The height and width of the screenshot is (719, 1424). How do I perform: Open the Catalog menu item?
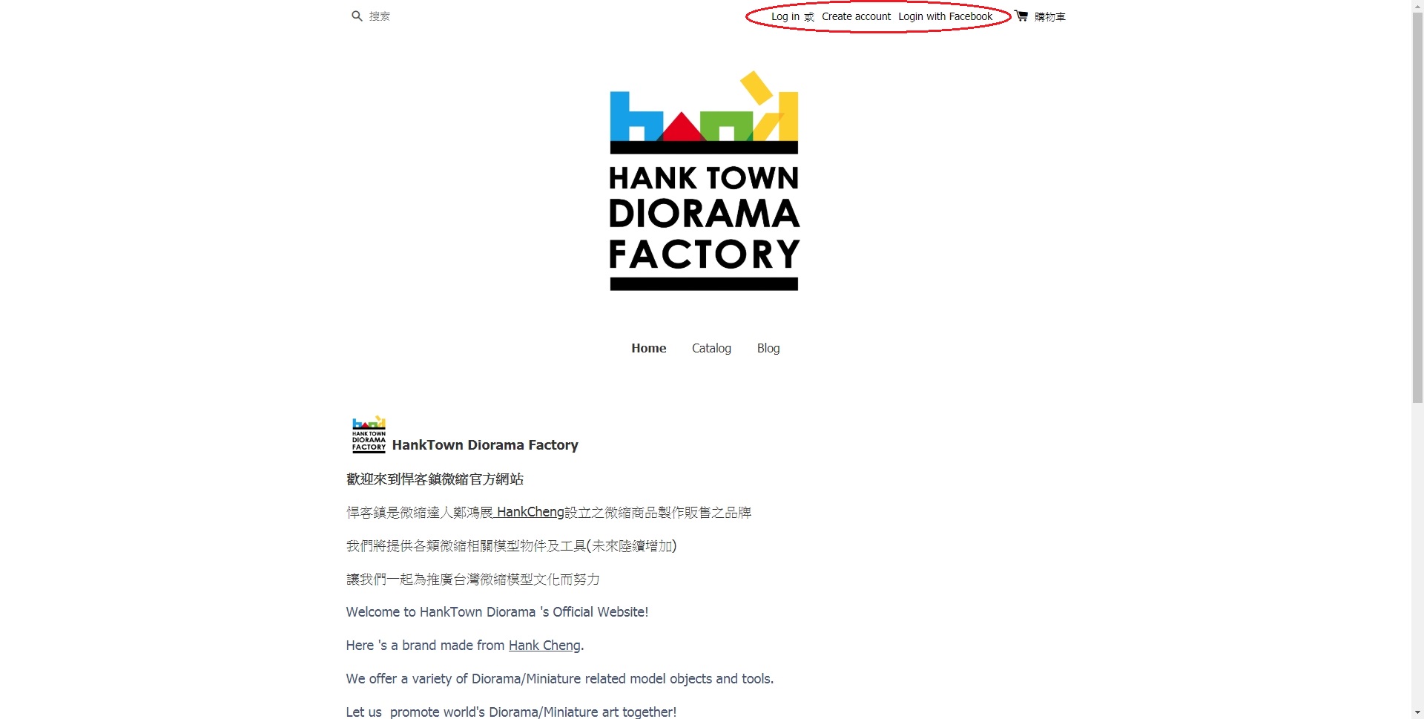pyautogui.click(x=711, y=348)
